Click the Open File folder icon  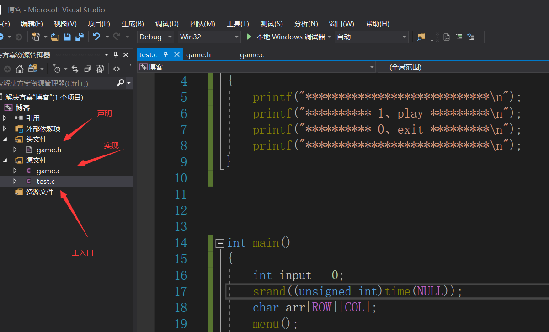click(x=55, y=37)
